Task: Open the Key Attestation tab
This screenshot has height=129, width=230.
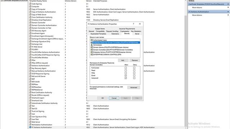Action: pyautogui.click(x=136, y=31)
